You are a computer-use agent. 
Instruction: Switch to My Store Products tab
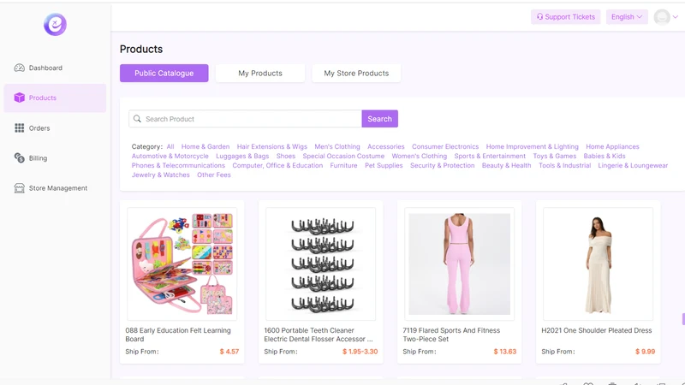[356, 74]
